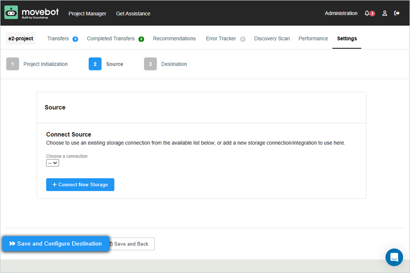Open the Project Manager menu
The image size is (410, 273).
(87, 14)
